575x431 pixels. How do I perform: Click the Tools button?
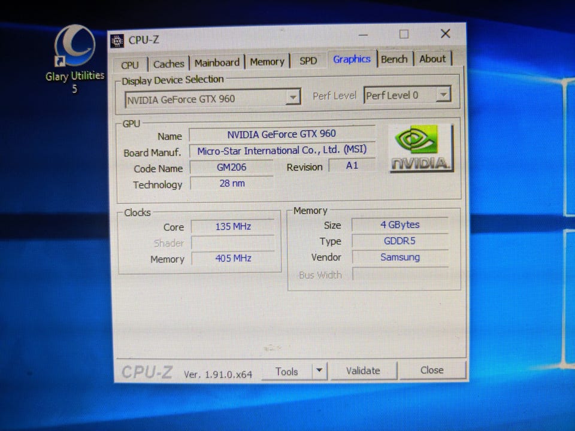point(287,371)
